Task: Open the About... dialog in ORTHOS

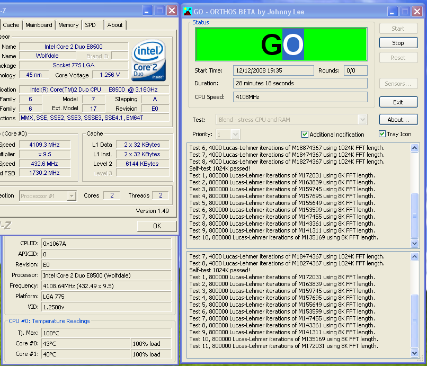Action: point(398,120)
